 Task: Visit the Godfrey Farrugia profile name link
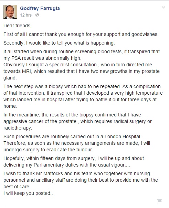tap(40, 8)
